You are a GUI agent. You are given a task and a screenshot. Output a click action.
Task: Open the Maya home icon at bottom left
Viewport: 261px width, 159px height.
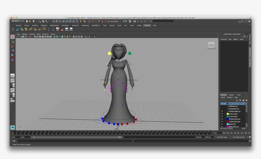pos(12,128)
